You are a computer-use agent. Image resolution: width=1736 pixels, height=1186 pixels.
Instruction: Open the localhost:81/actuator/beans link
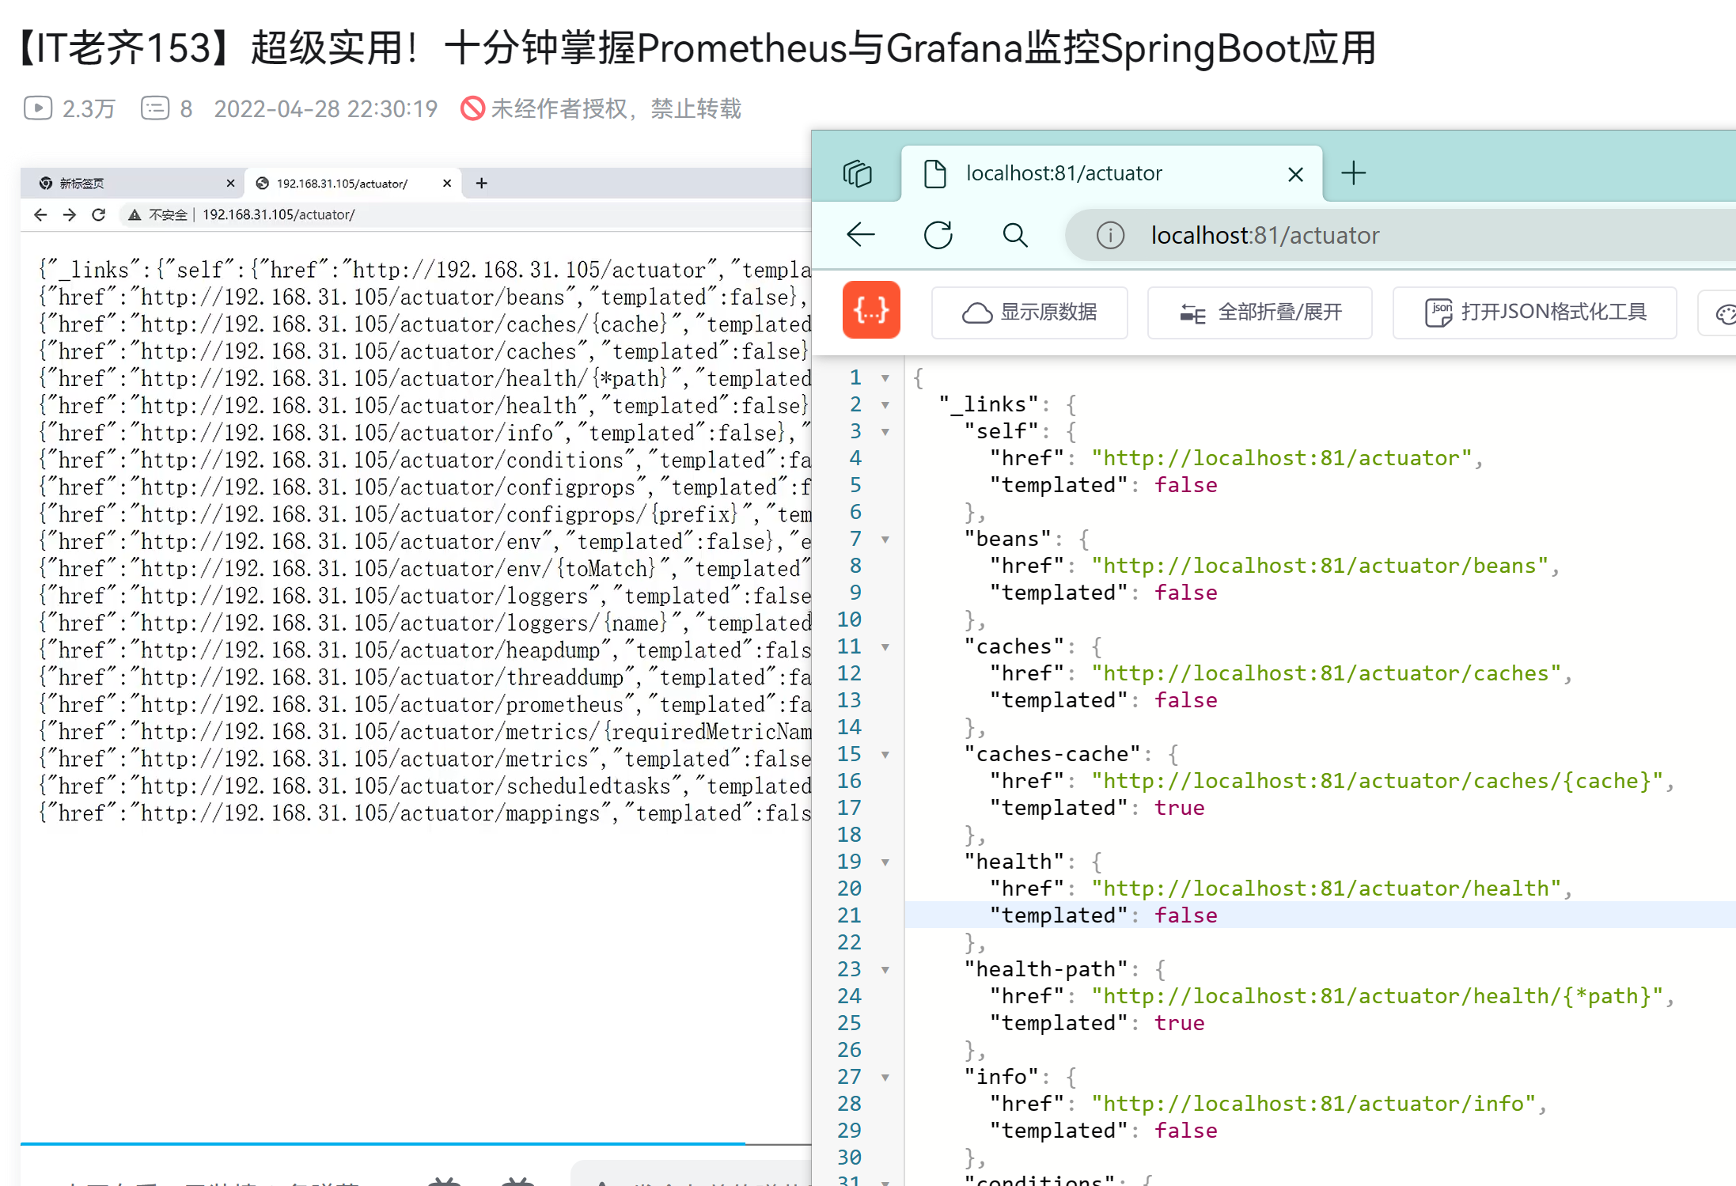click(1320, 566)
